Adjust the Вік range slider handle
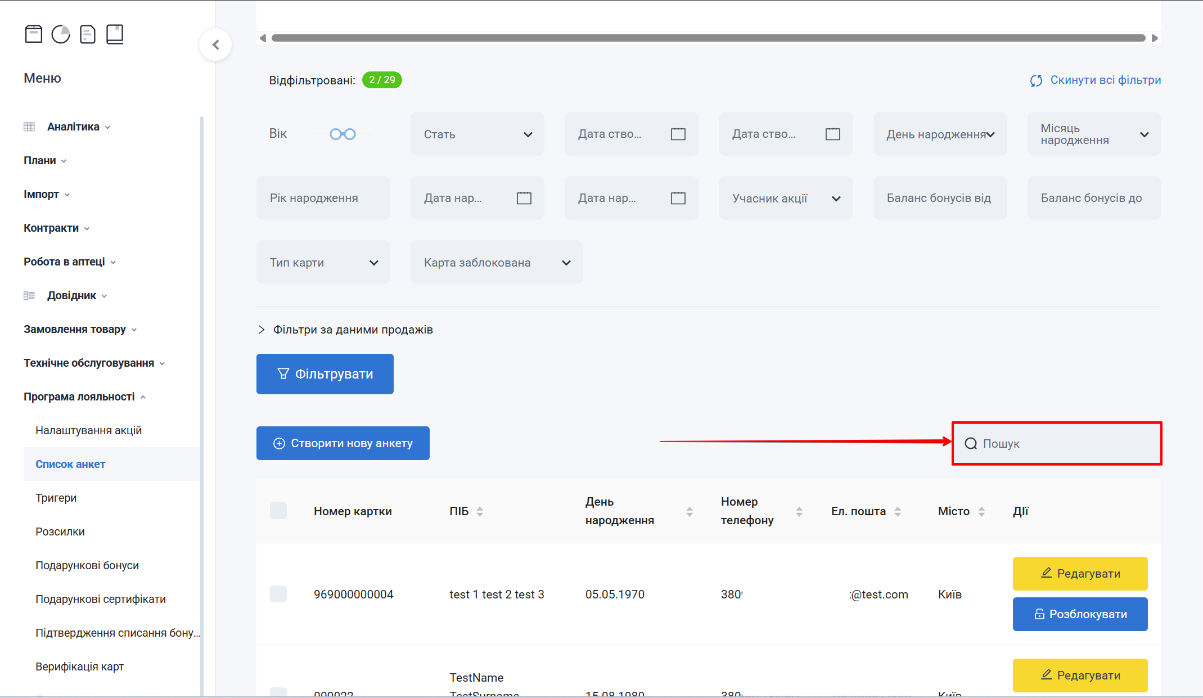1203x698 pixels. (336, 134)
